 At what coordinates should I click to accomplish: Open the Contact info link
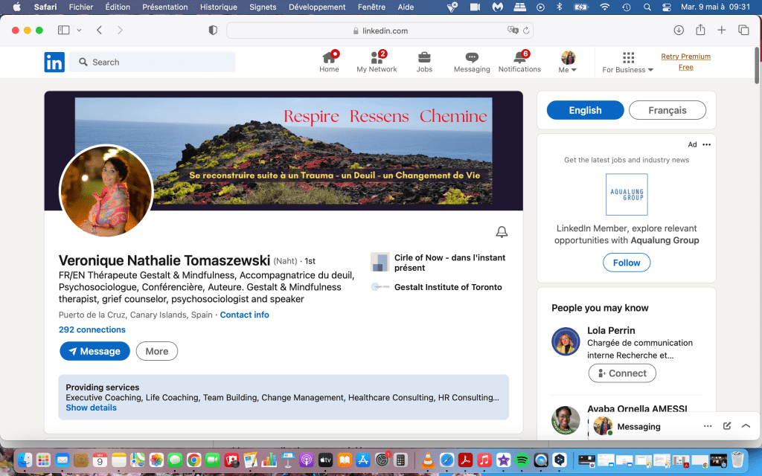(244, 315)
